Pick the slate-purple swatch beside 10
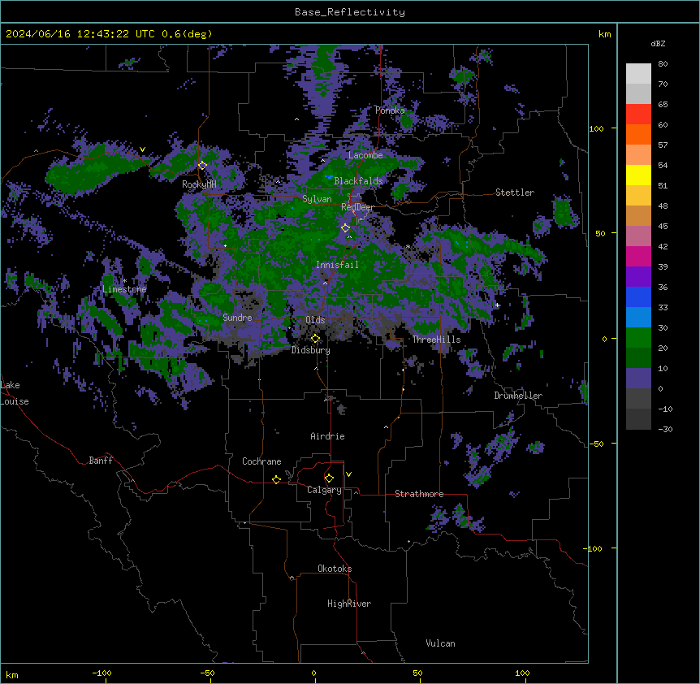 638,379
